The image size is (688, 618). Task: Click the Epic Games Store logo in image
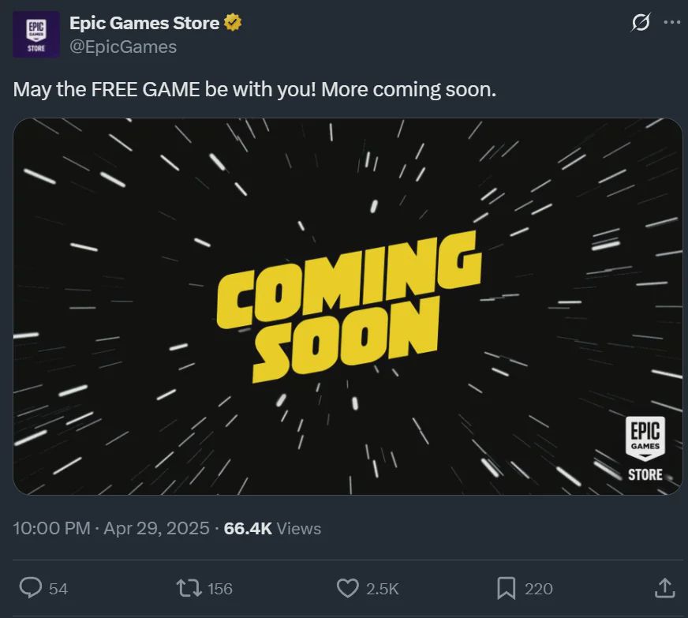tap(645, 448)
